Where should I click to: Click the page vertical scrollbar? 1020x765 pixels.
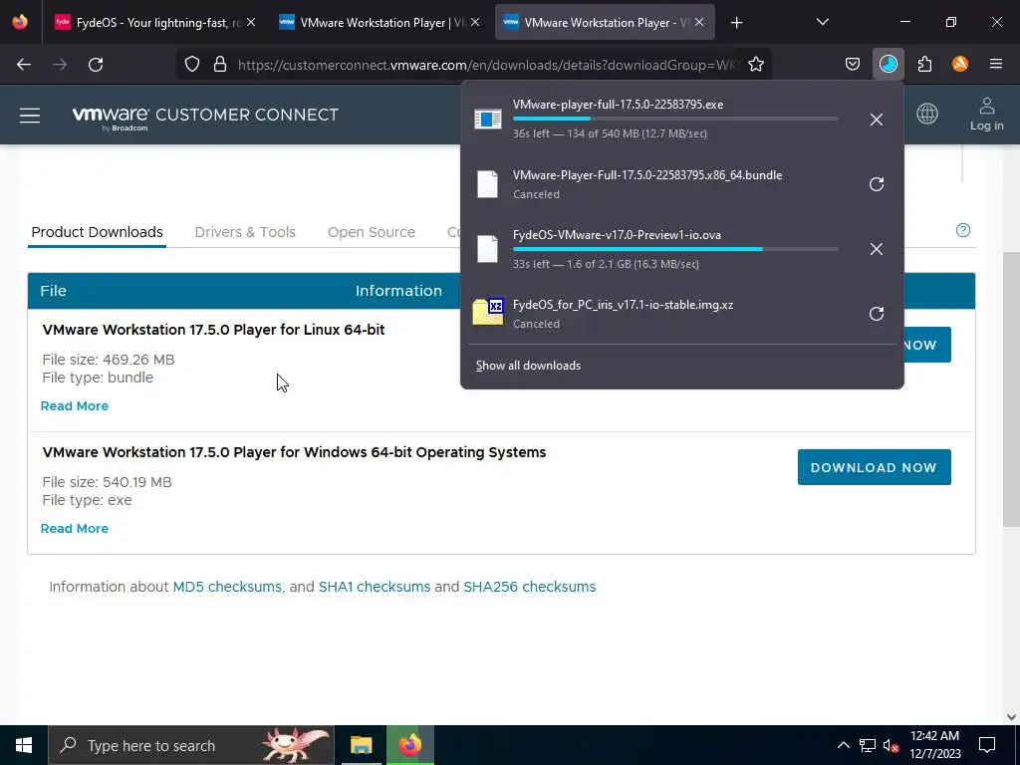pyautogui.click(x=1010, y=389)
